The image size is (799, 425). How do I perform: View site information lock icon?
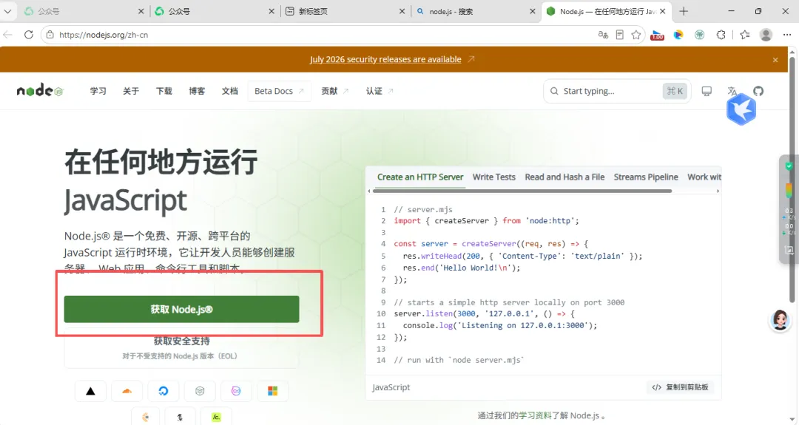coord(50,35)
